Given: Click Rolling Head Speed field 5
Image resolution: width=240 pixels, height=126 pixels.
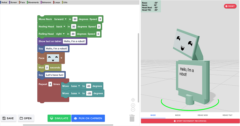Looking at the screenshot, I should (98, 34).
